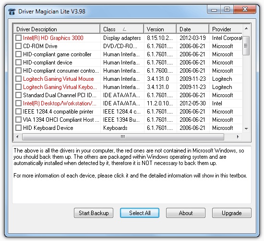Viewport: 264px width, 241px height.
Task: Click the left arrow of horizontal scrollbar
Action: pos(17,137)
